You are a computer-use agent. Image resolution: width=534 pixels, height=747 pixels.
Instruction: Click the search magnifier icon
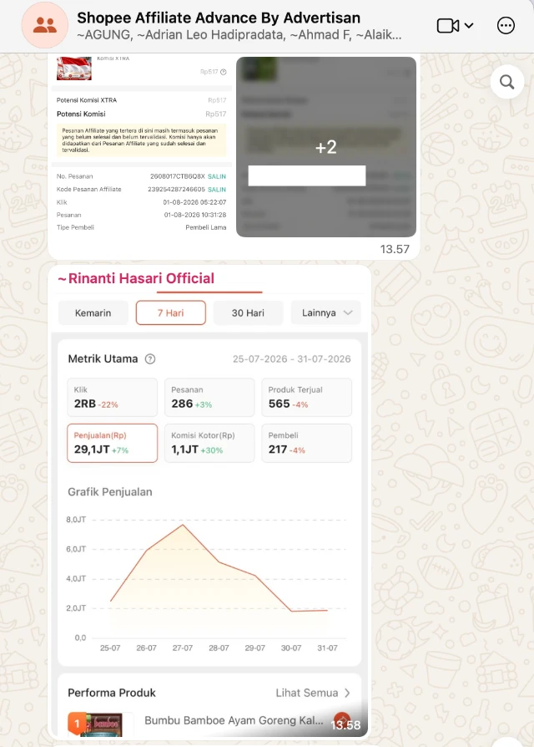coord(507,82)
